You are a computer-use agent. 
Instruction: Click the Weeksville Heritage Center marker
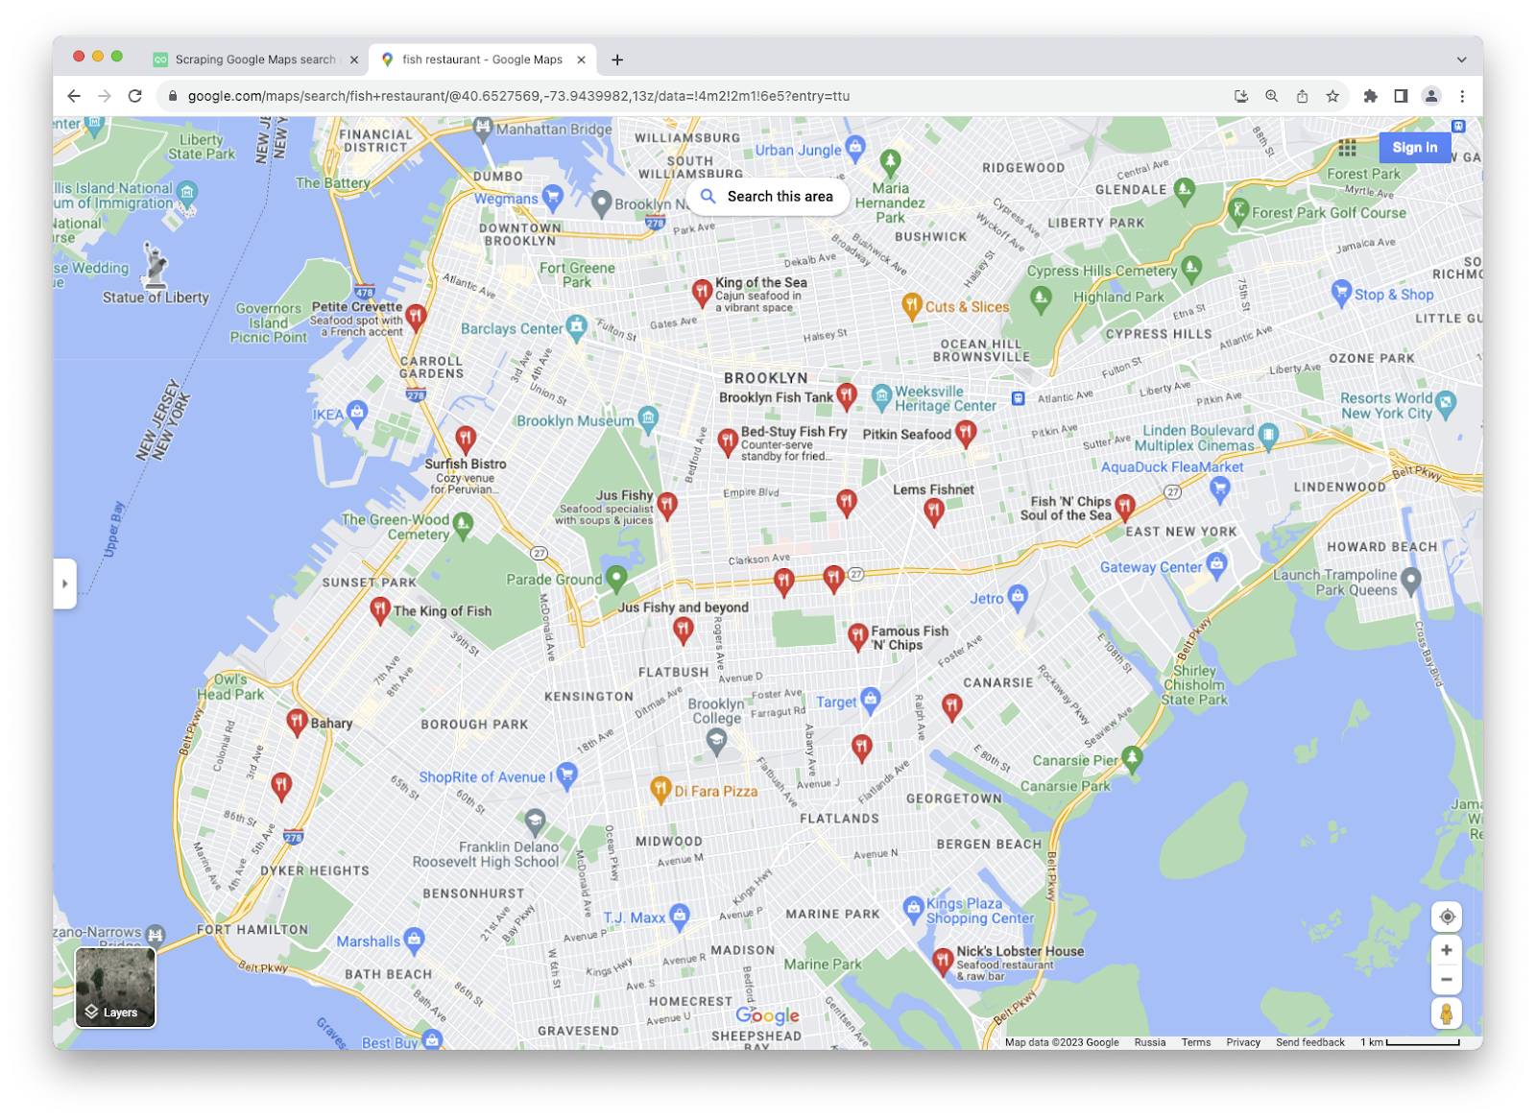click(x=881, y=395)
